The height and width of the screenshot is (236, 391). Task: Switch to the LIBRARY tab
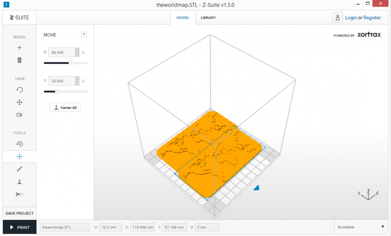point(208,17)
